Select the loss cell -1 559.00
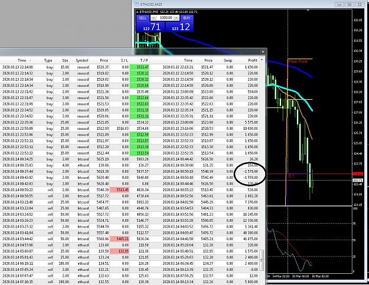The image size is (369, 285). [251, 178]
